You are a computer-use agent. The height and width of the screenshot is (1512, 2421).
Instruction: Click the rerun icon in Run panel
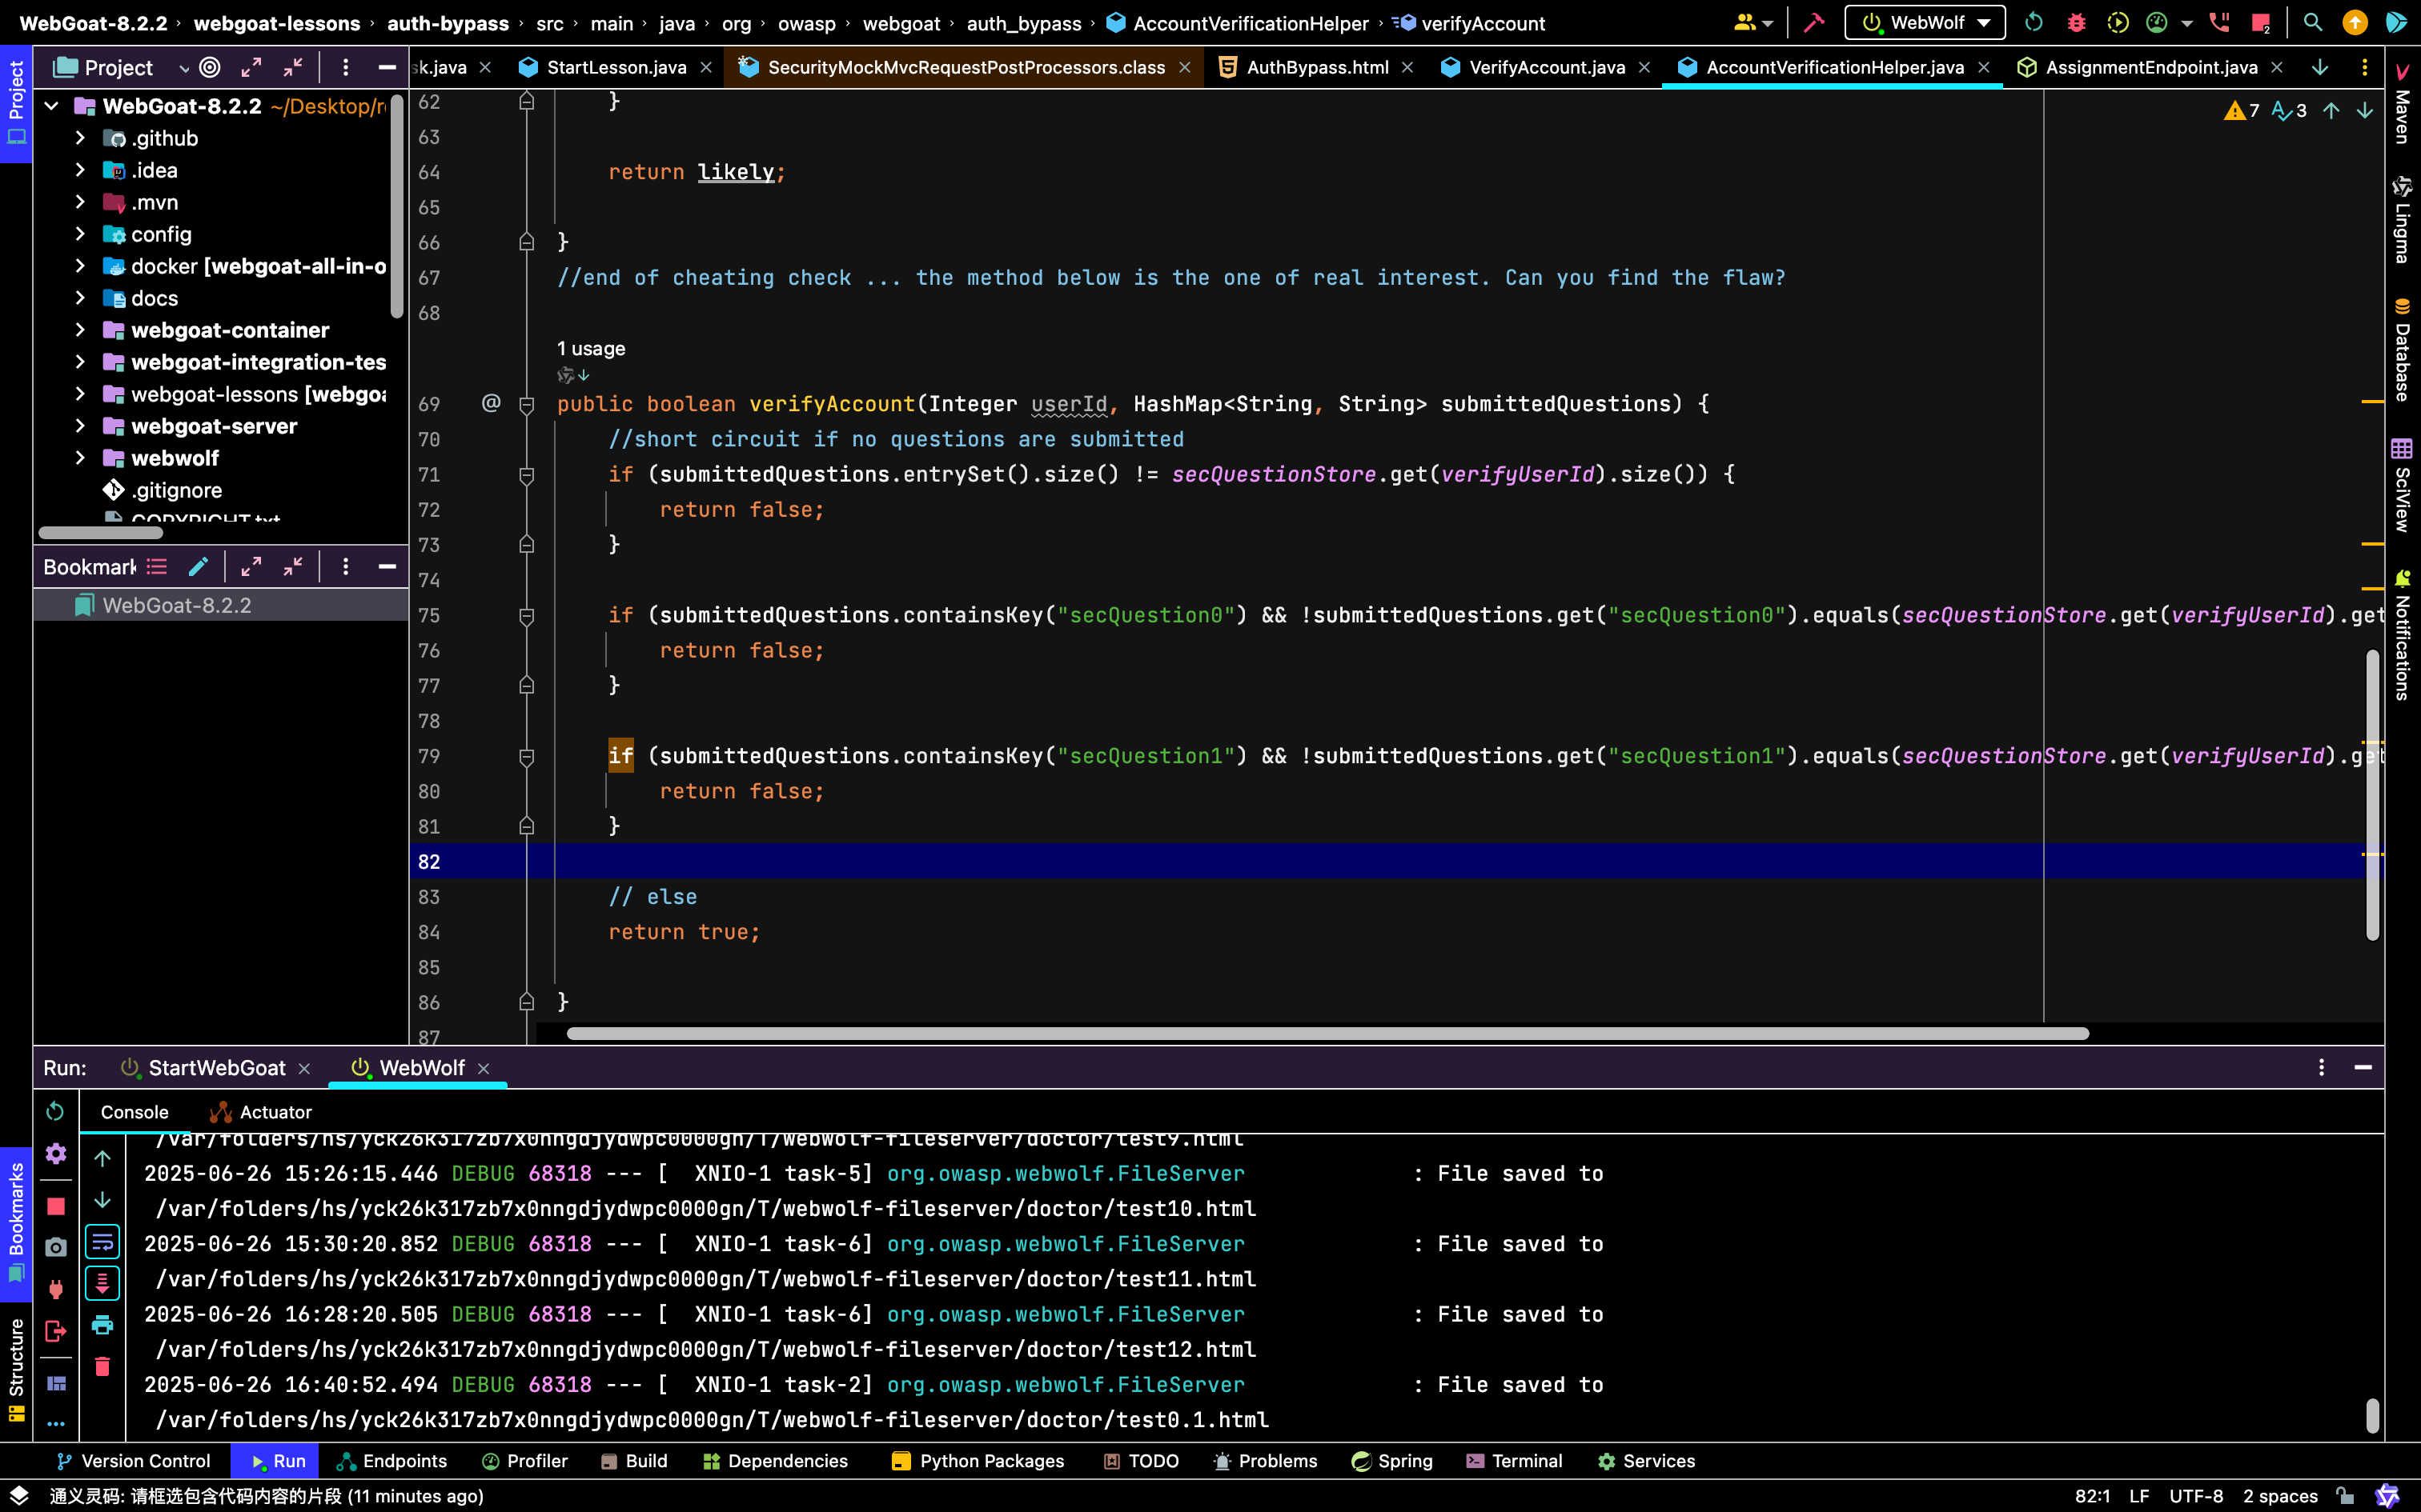(56, 1111)
